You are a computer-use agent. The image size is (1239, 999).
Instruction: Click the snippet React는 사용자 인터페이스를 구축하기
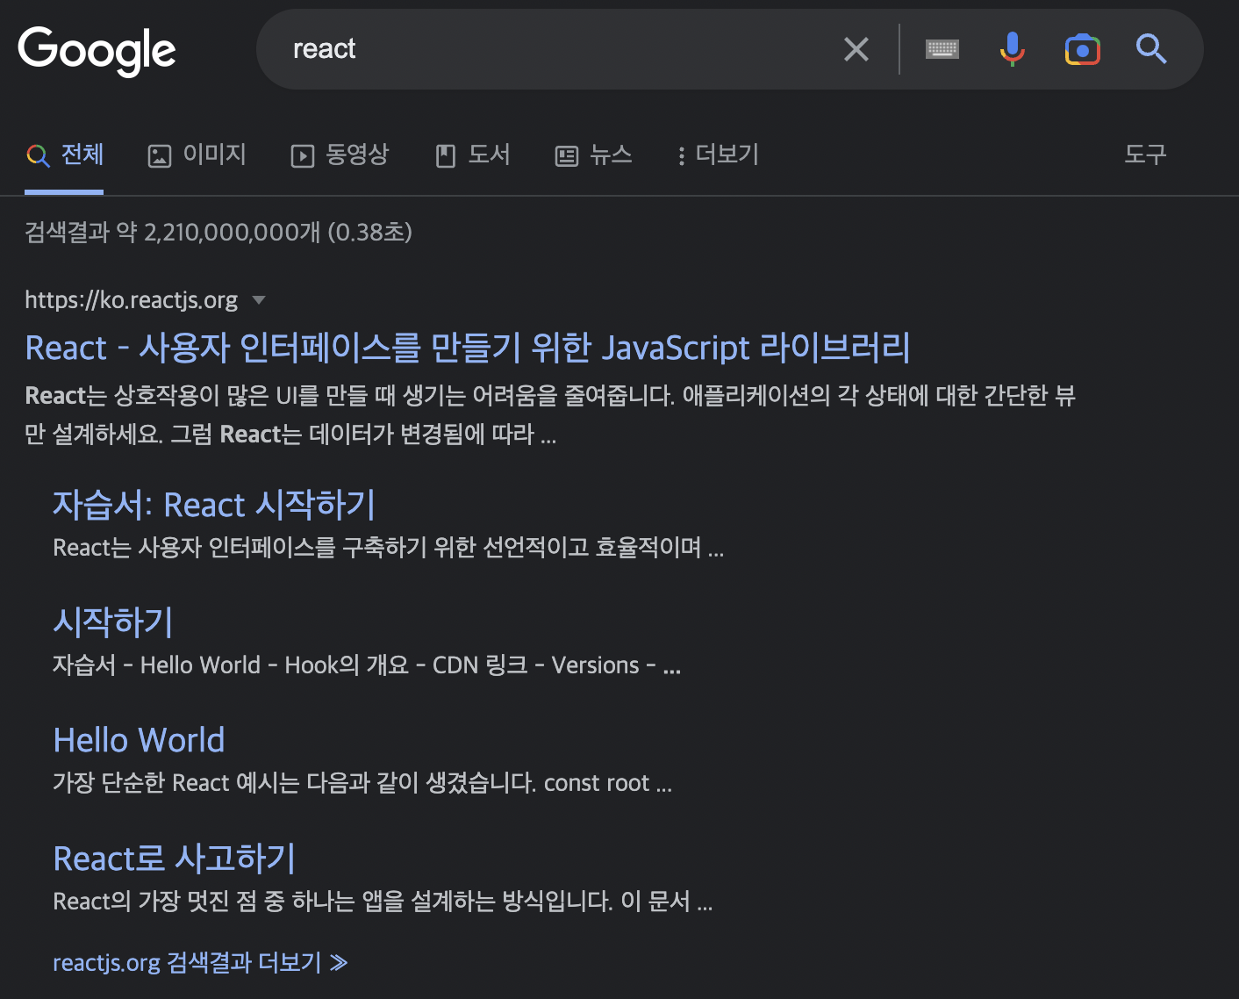[x=389, y=548]
